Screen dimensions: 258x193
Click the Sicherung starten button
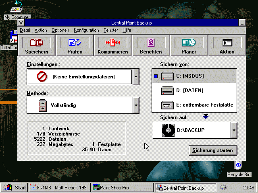tap(213, 150)
